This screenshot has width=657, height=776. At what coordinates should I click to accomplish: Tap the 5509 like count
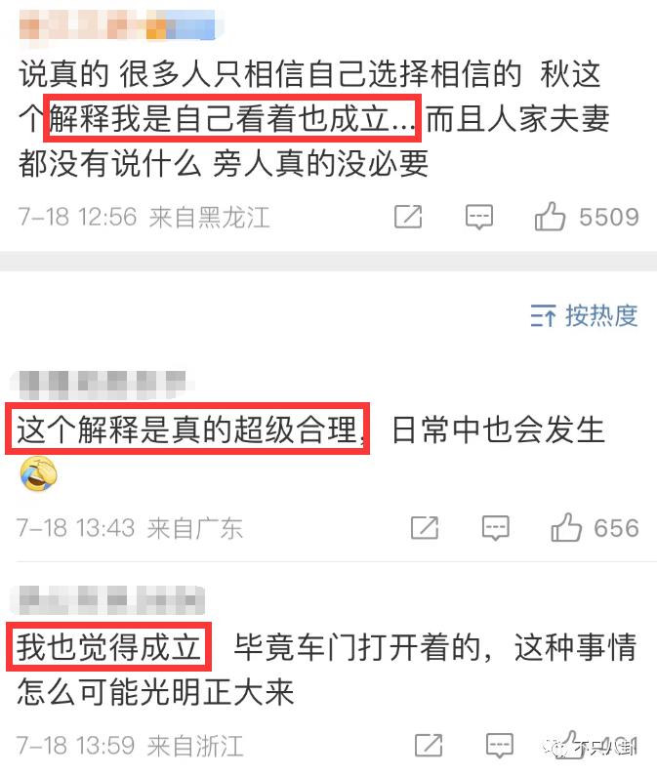(x=609, y=218)
